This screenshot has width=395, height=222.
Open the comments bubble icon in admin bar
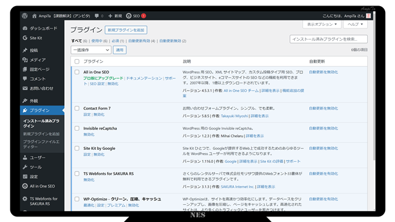tap(96, 16)
